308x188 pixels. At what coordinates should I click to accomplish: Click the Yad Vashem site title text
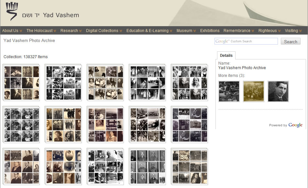(x=61, y=15)
